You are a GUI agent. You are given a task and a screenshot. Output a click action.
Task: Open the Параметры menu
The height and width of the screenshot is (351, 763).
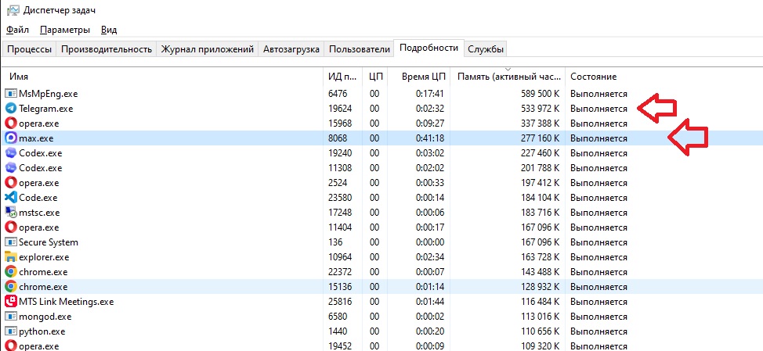point(65,30)
